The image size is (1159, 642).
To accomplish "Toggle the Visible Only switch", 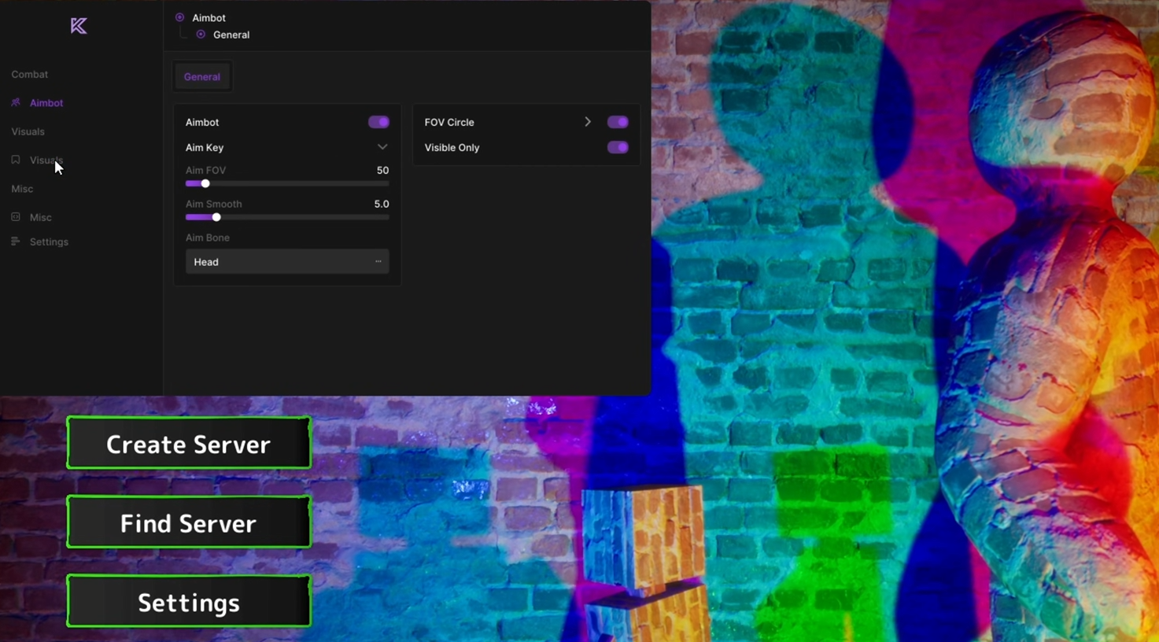I will click(618, 147).
